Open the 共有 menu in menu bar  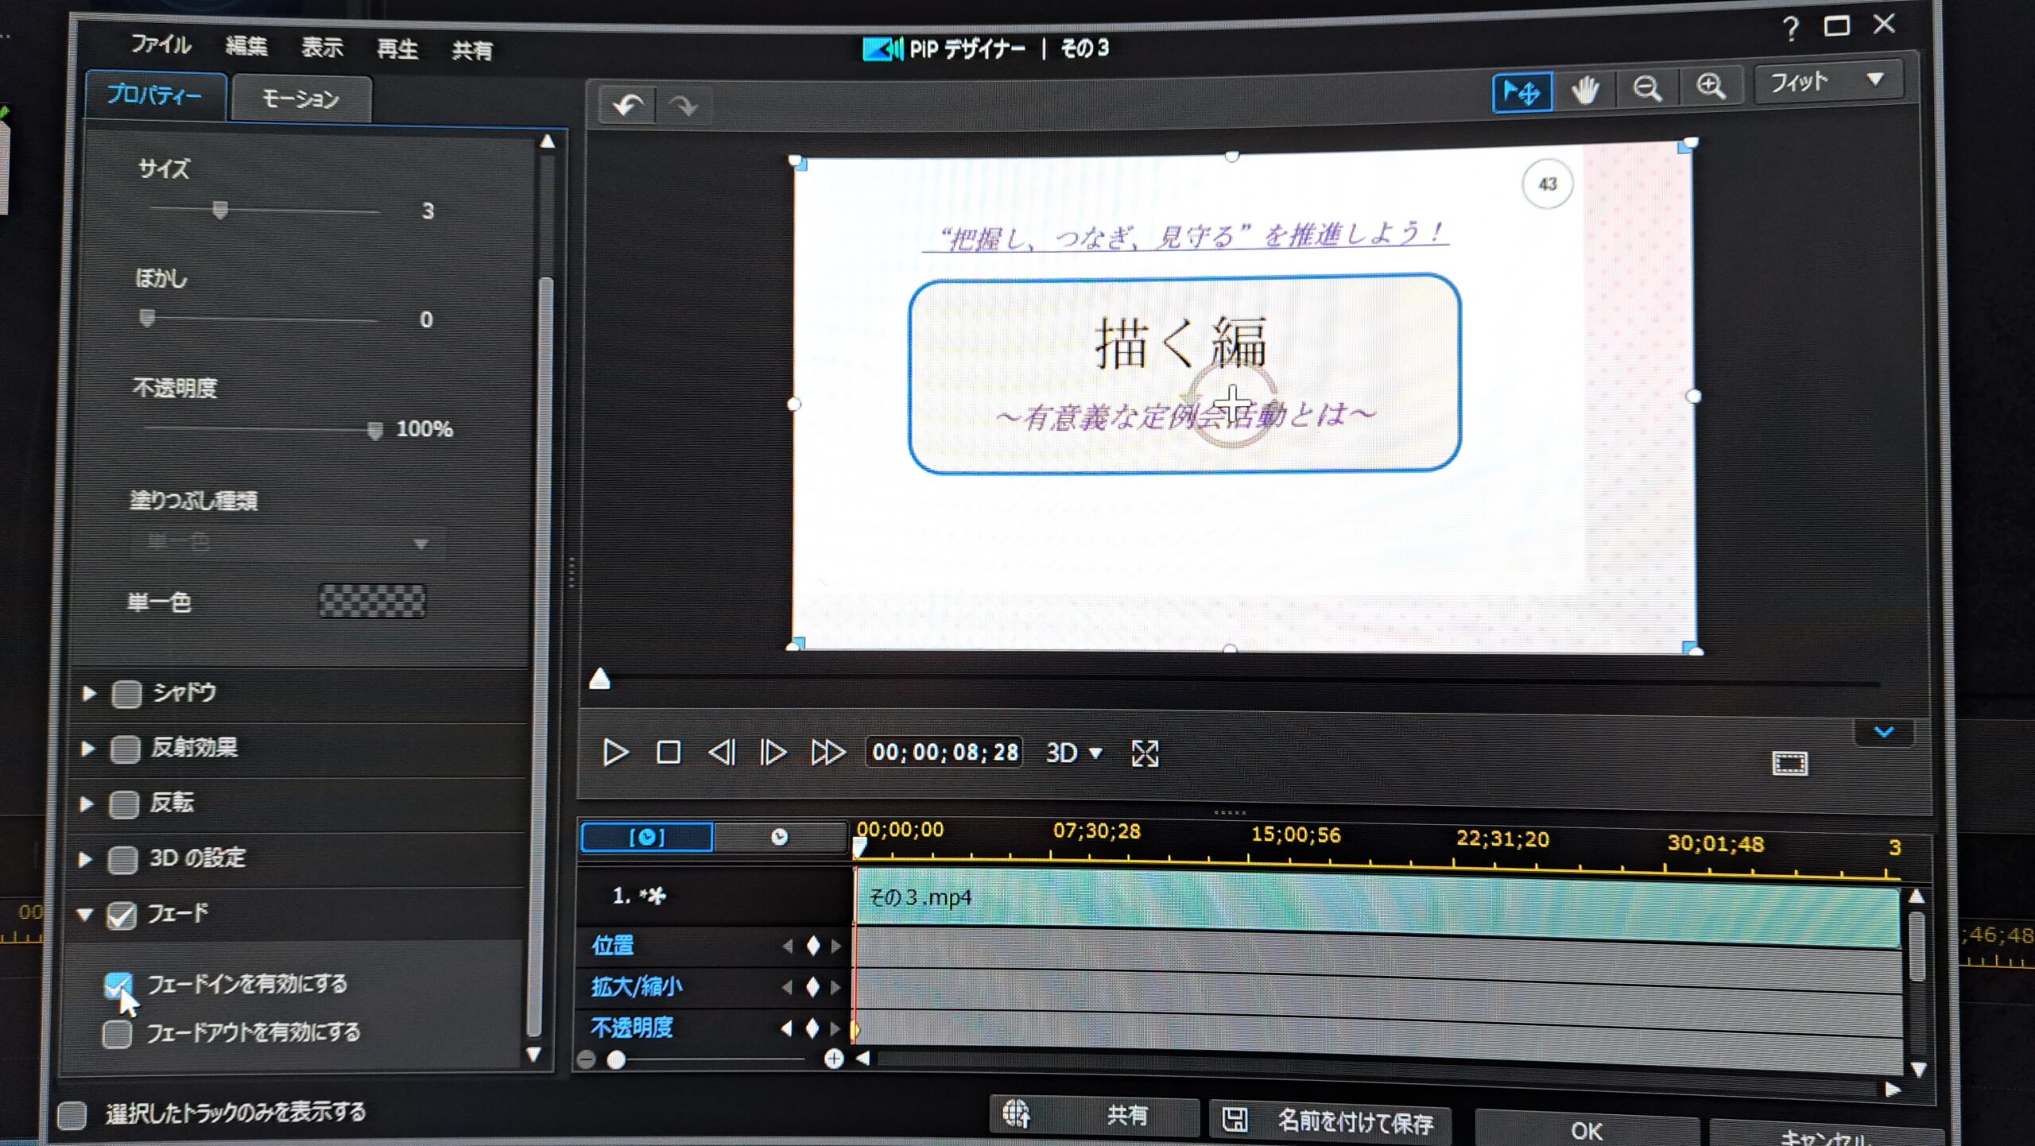point(472,51)
